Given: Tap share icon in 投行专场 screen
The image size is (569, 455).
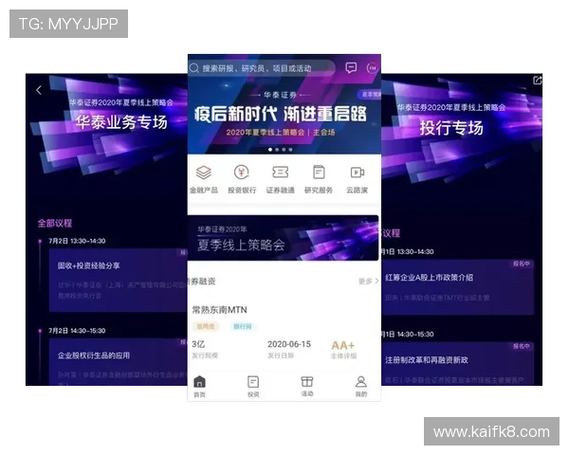Looking at the screenshot, I should click(x=537, y=80).
